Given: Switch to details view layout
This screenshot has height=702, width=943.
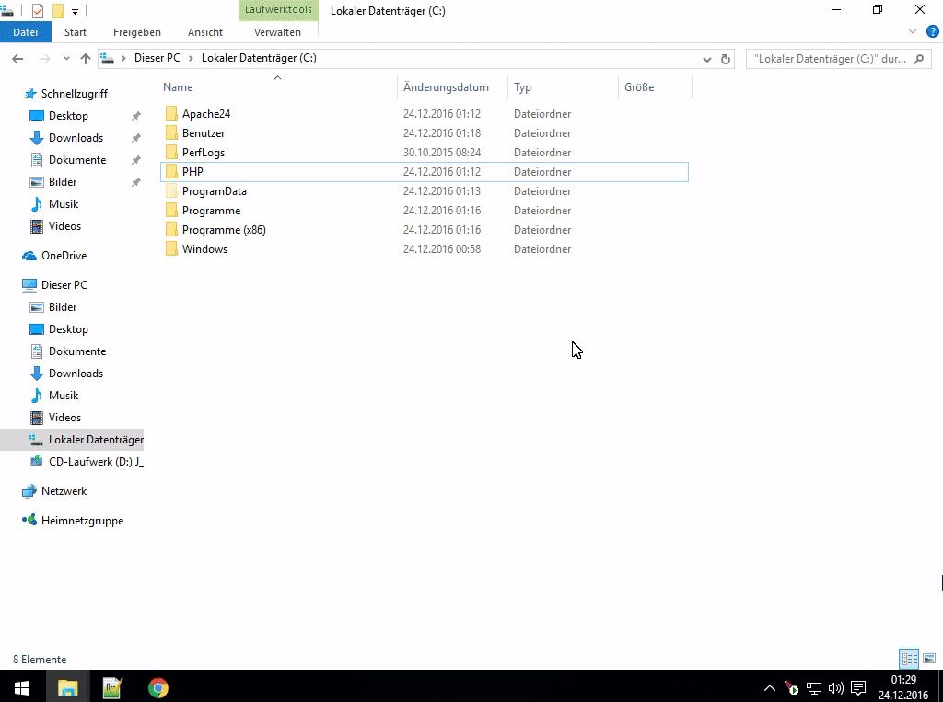Looking at the screenshot, I should [909, 659].
